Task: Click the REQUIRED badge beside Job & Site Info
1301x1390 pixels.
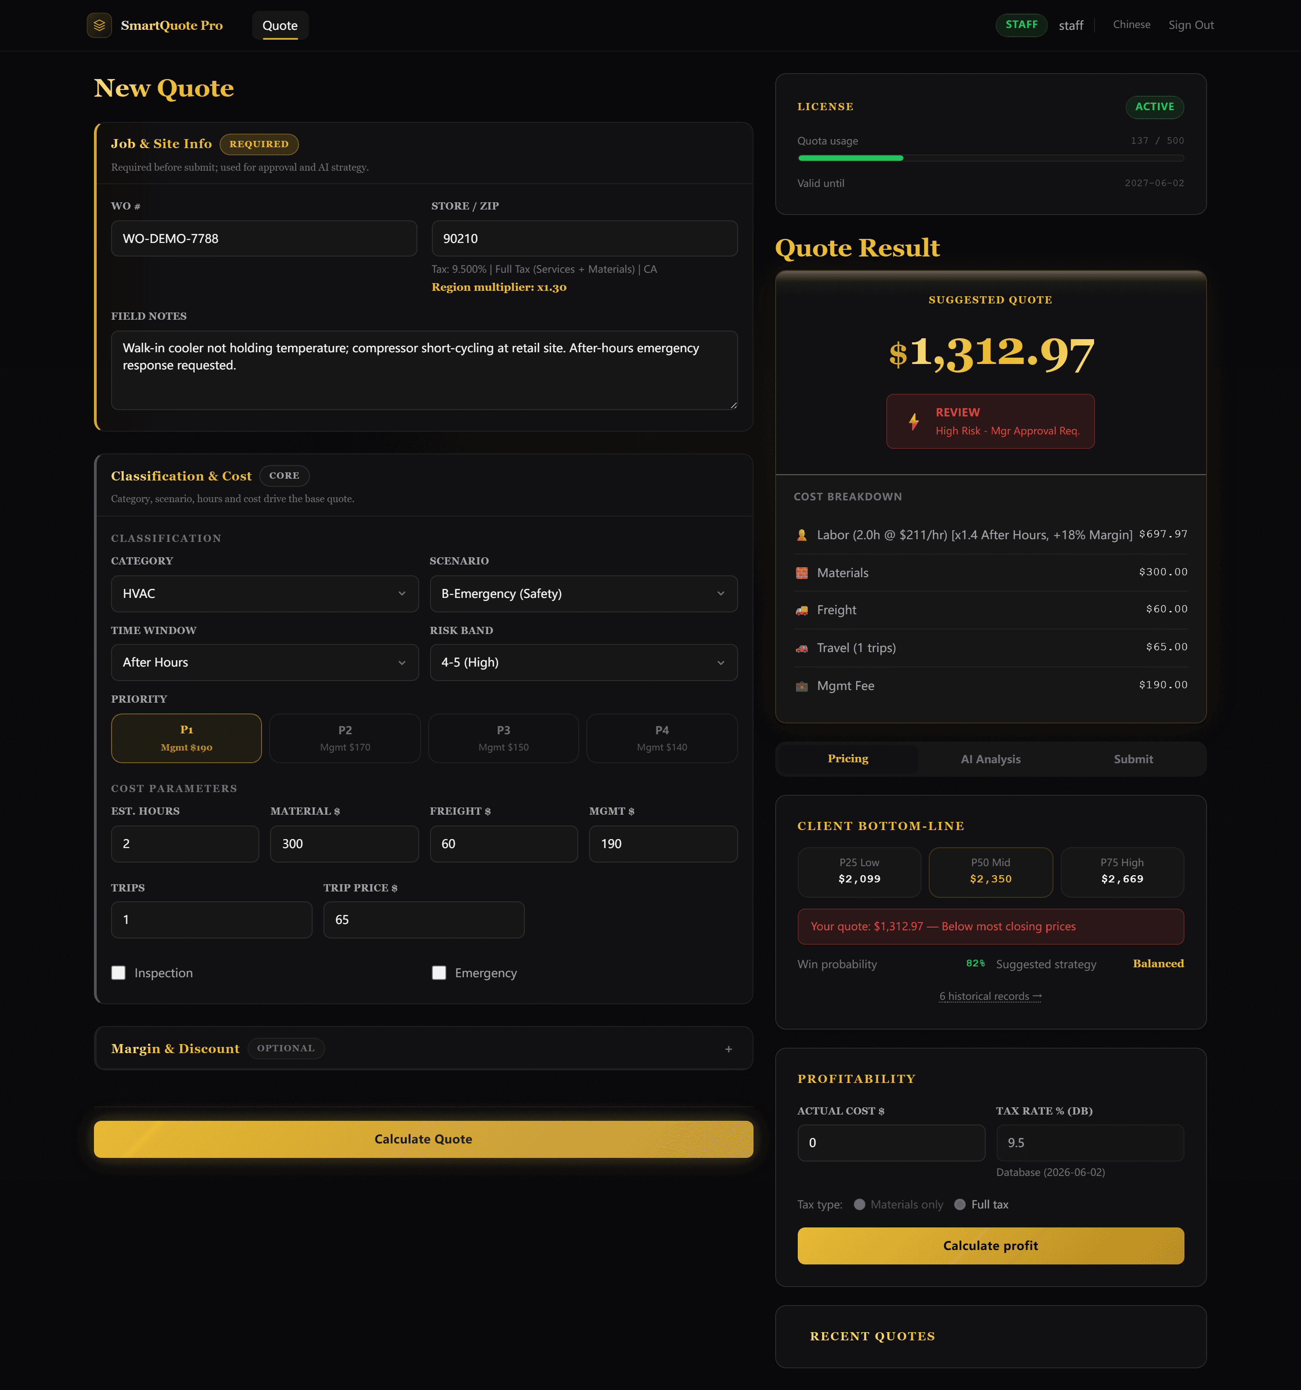Action: click(x=259, y=144)
